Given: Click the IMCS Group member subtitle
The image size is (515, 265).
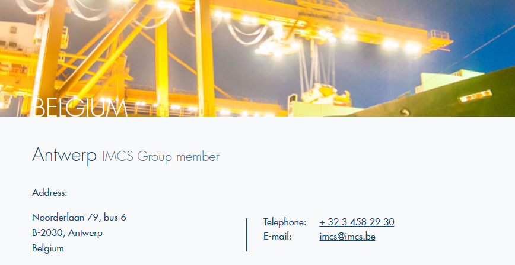Looking at the screenshot, I should [x=161, y=157].
